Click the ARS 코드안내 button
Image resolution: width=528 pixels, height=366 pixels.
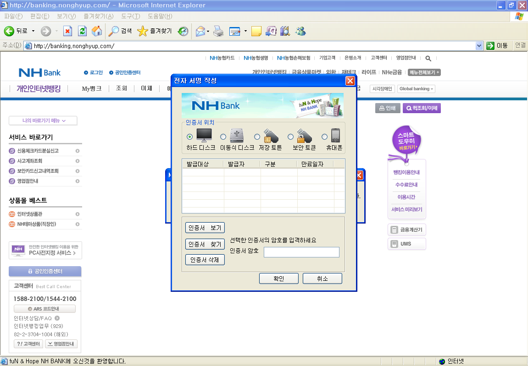point(44,309)
